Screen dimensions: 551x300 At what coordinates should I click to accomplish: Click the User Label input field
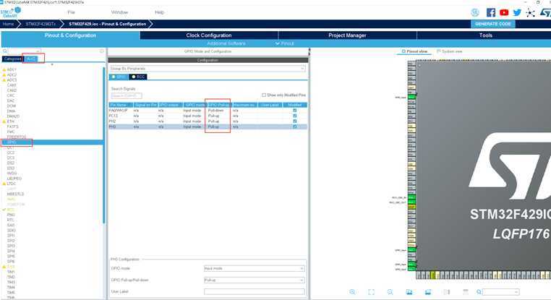[x=254, y=291]
